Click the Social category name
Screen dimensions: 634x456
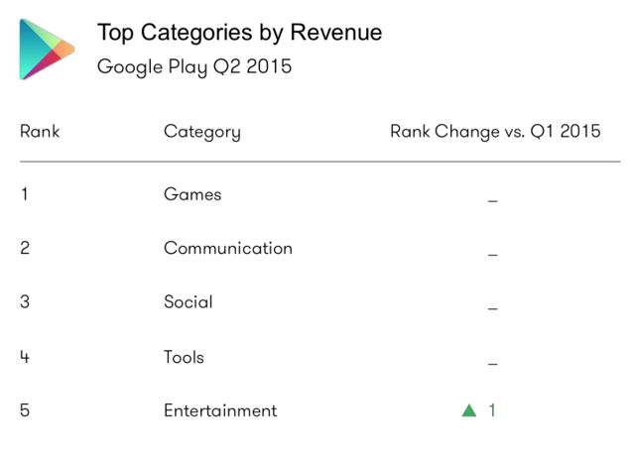188,301
